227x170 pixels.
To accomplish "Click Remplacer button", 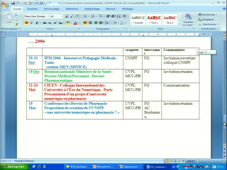I will 206,19.
